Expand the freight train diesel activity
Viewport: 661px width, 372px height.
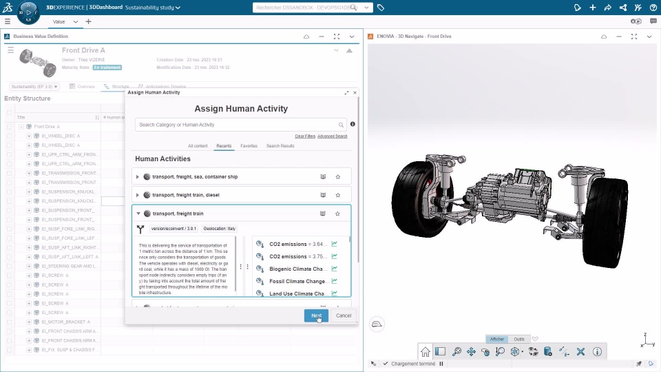(138, 195)
